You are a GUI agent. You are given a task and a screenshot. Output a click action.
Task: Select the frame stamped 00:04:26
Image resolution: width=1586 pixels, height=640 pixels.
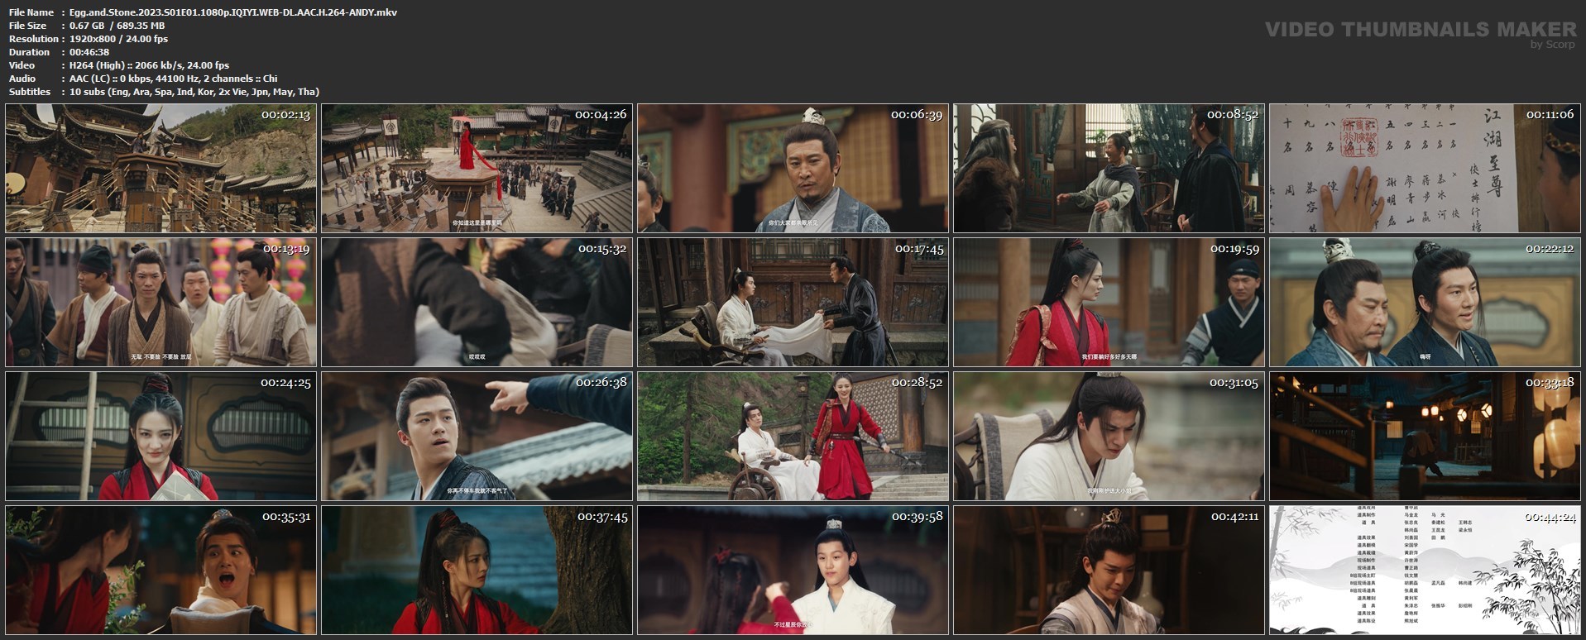(x=477, y=169)
